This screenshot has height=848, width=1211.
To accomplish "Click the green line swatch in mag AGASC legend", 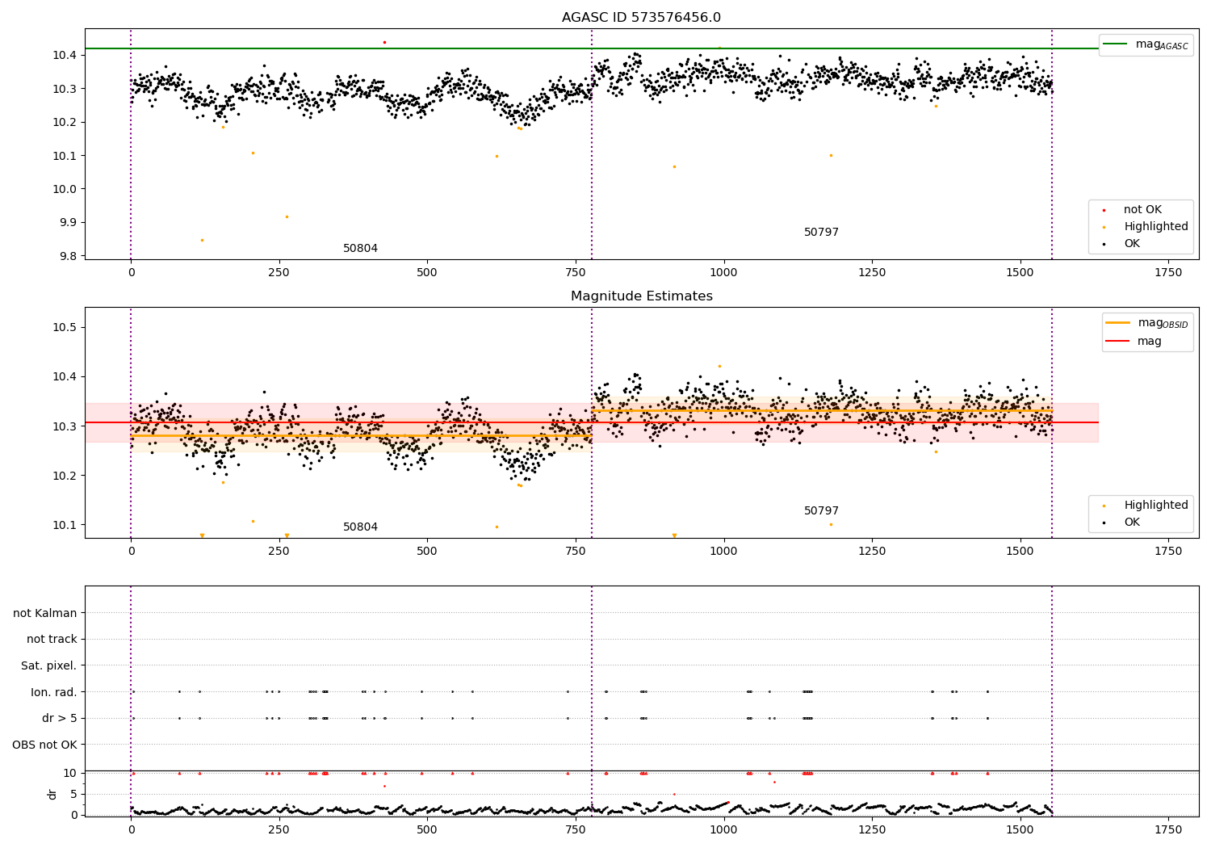I will click(1116, 44).
